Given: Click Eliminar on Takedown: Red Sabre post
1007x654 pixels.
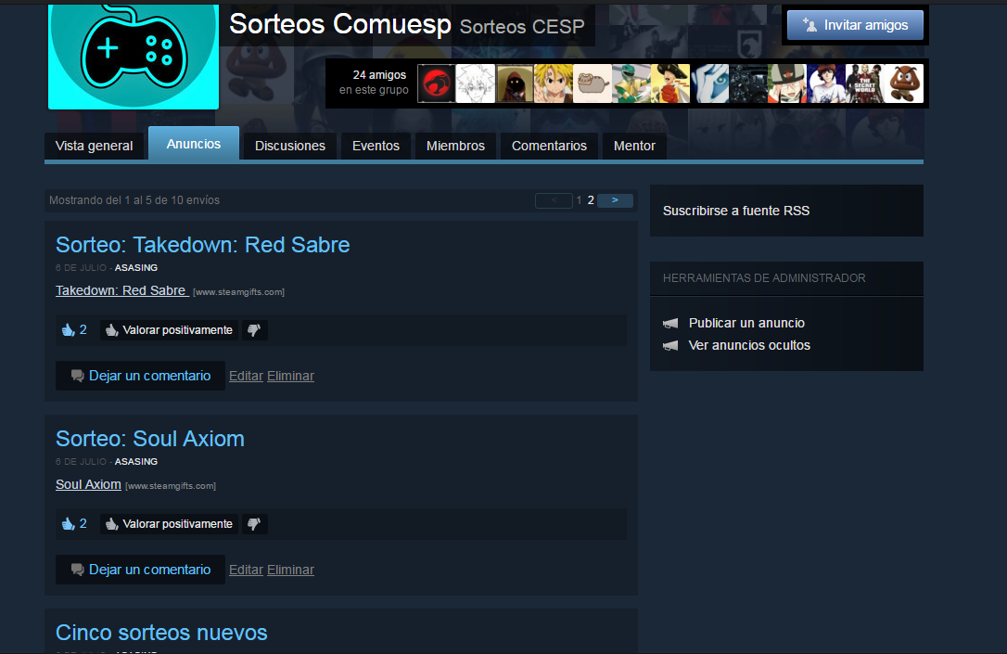Looking at the screenshot, I should (290, 376).
